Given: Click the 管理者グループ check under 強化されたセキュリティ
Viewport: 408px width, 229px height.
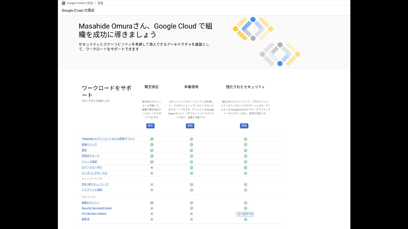Looking at the screenshot, I should click(246, 156).
